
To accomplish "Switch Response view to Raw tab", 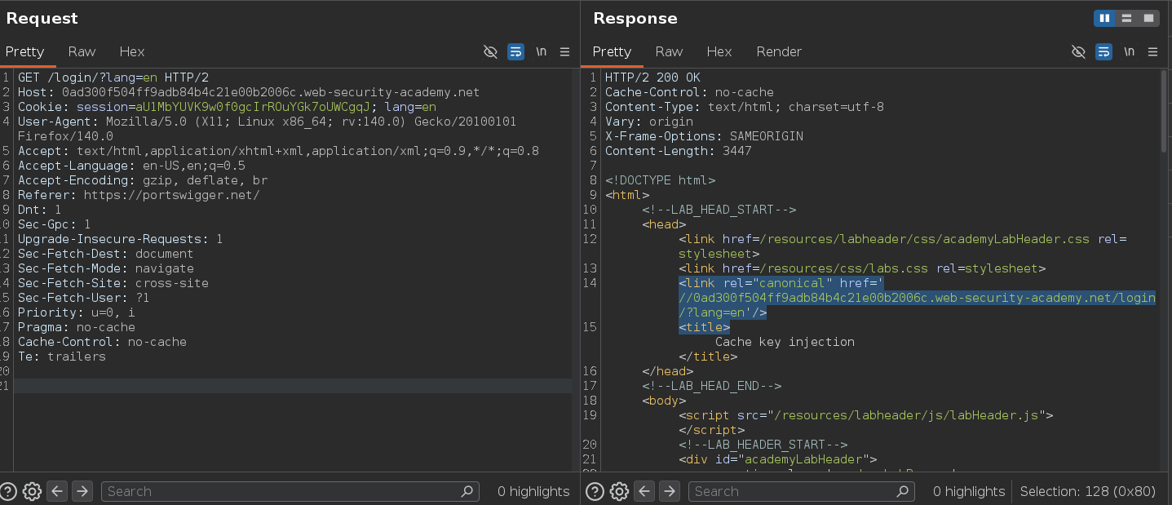I will pyautogui.click(x=669, y=51).
